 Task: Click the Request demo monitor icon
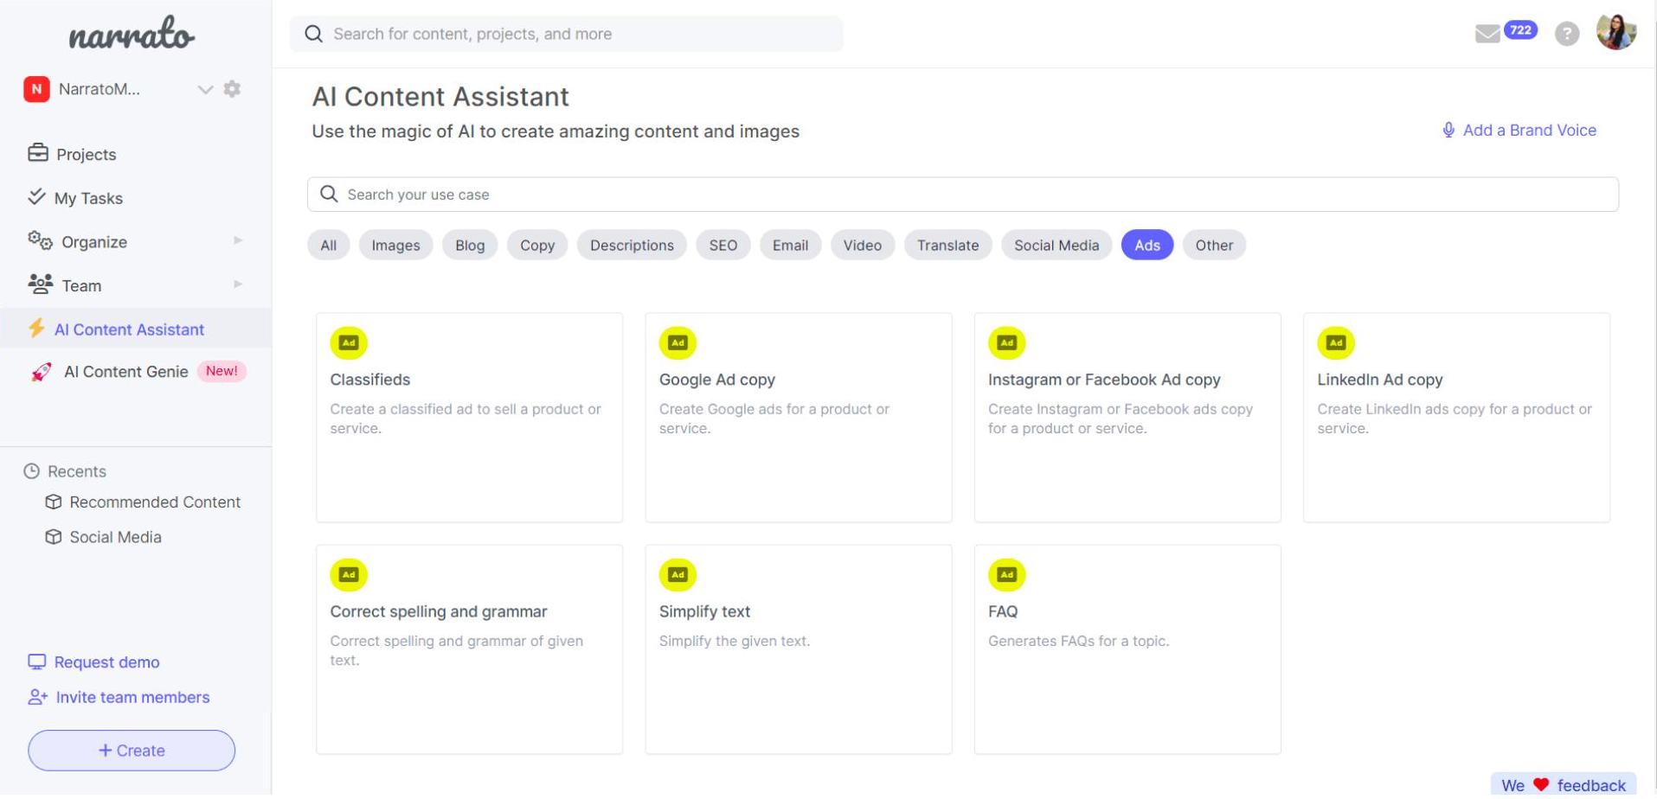(36, 662)
